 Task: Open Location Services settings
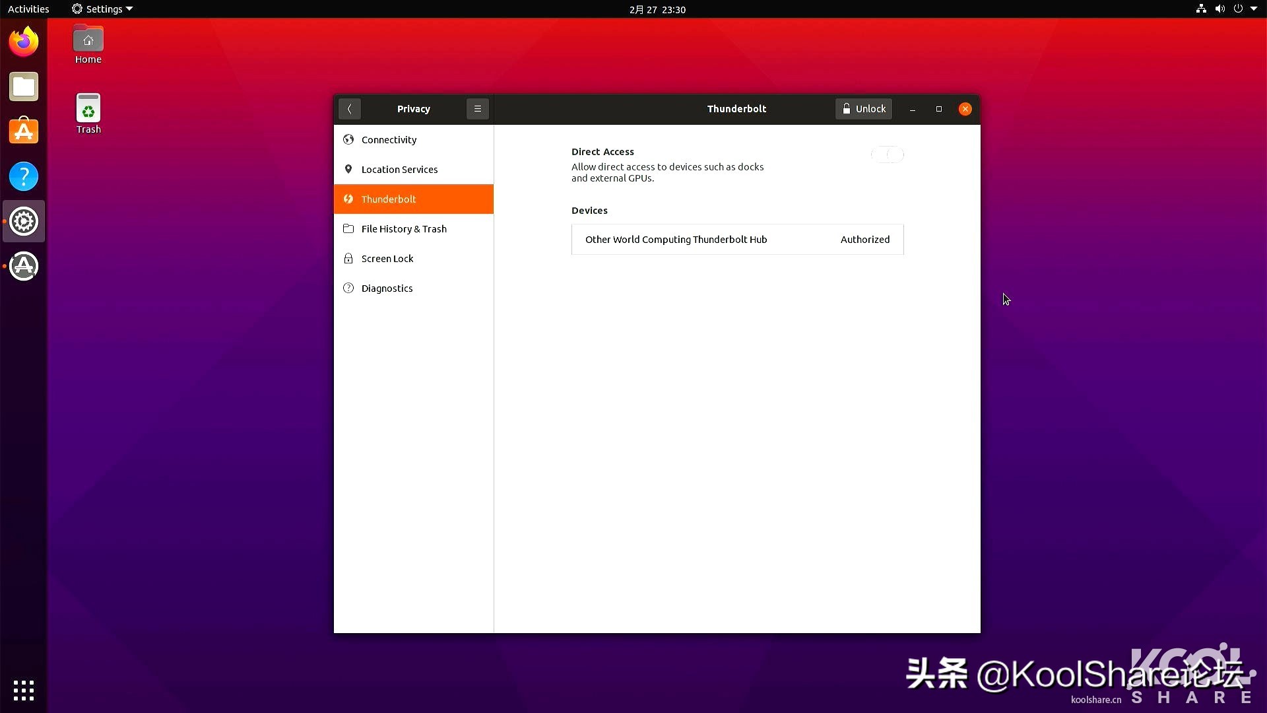[x=399, y=169]
